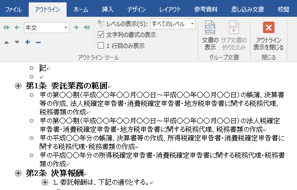
Task: Switch to the 校閲 tab
Action: pyautogui.click(x=284, y=10)
